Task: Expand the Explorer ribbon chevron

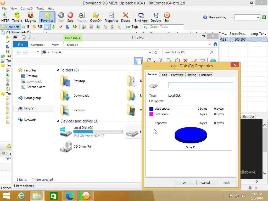Action: click(210, 44)
